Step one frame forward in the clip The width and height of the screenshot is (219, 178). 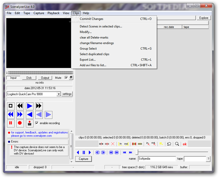[x=103, y=152]
